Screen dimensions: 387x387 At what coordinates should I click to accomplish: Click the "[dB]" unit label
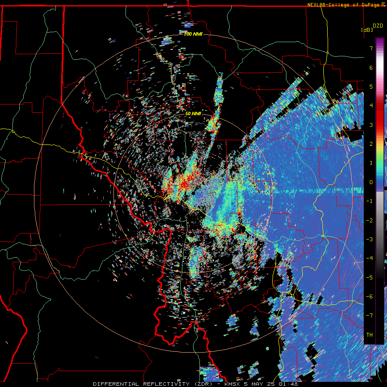pos(367,30)
